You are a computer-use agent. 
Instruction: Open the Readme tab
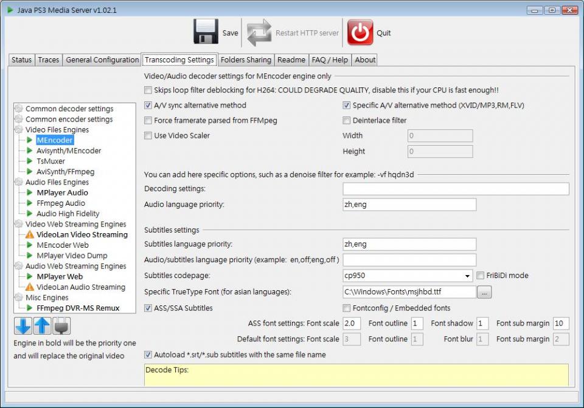pyautogui.click(x=291, y=60)
